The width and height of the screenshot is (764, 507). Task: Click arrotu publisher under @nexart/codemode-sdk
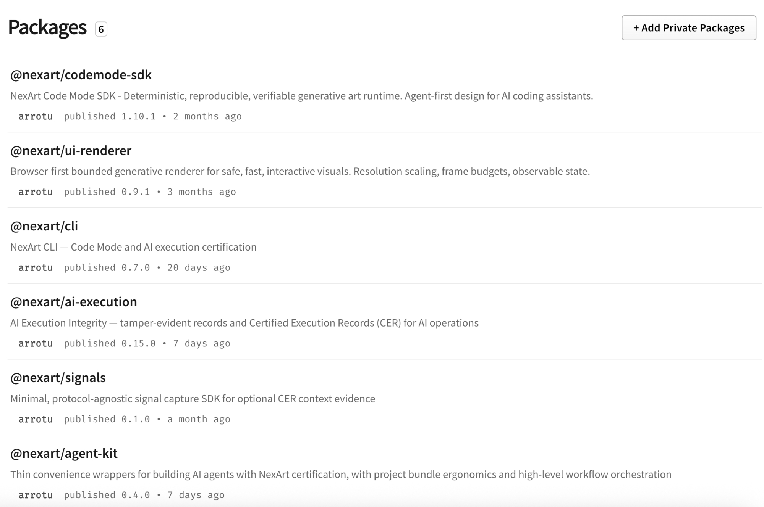point(36,116)
